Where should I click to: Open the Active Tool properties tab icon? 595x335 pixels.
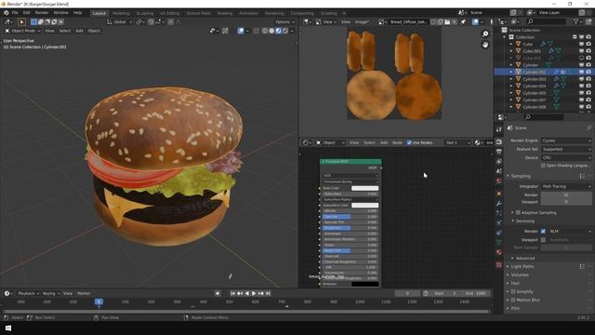pos(499,129)
